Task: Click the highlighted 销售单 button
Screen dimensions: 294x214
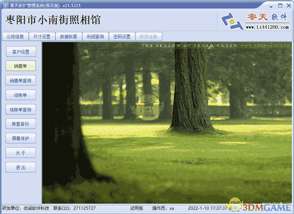Action: coord(21,66)
